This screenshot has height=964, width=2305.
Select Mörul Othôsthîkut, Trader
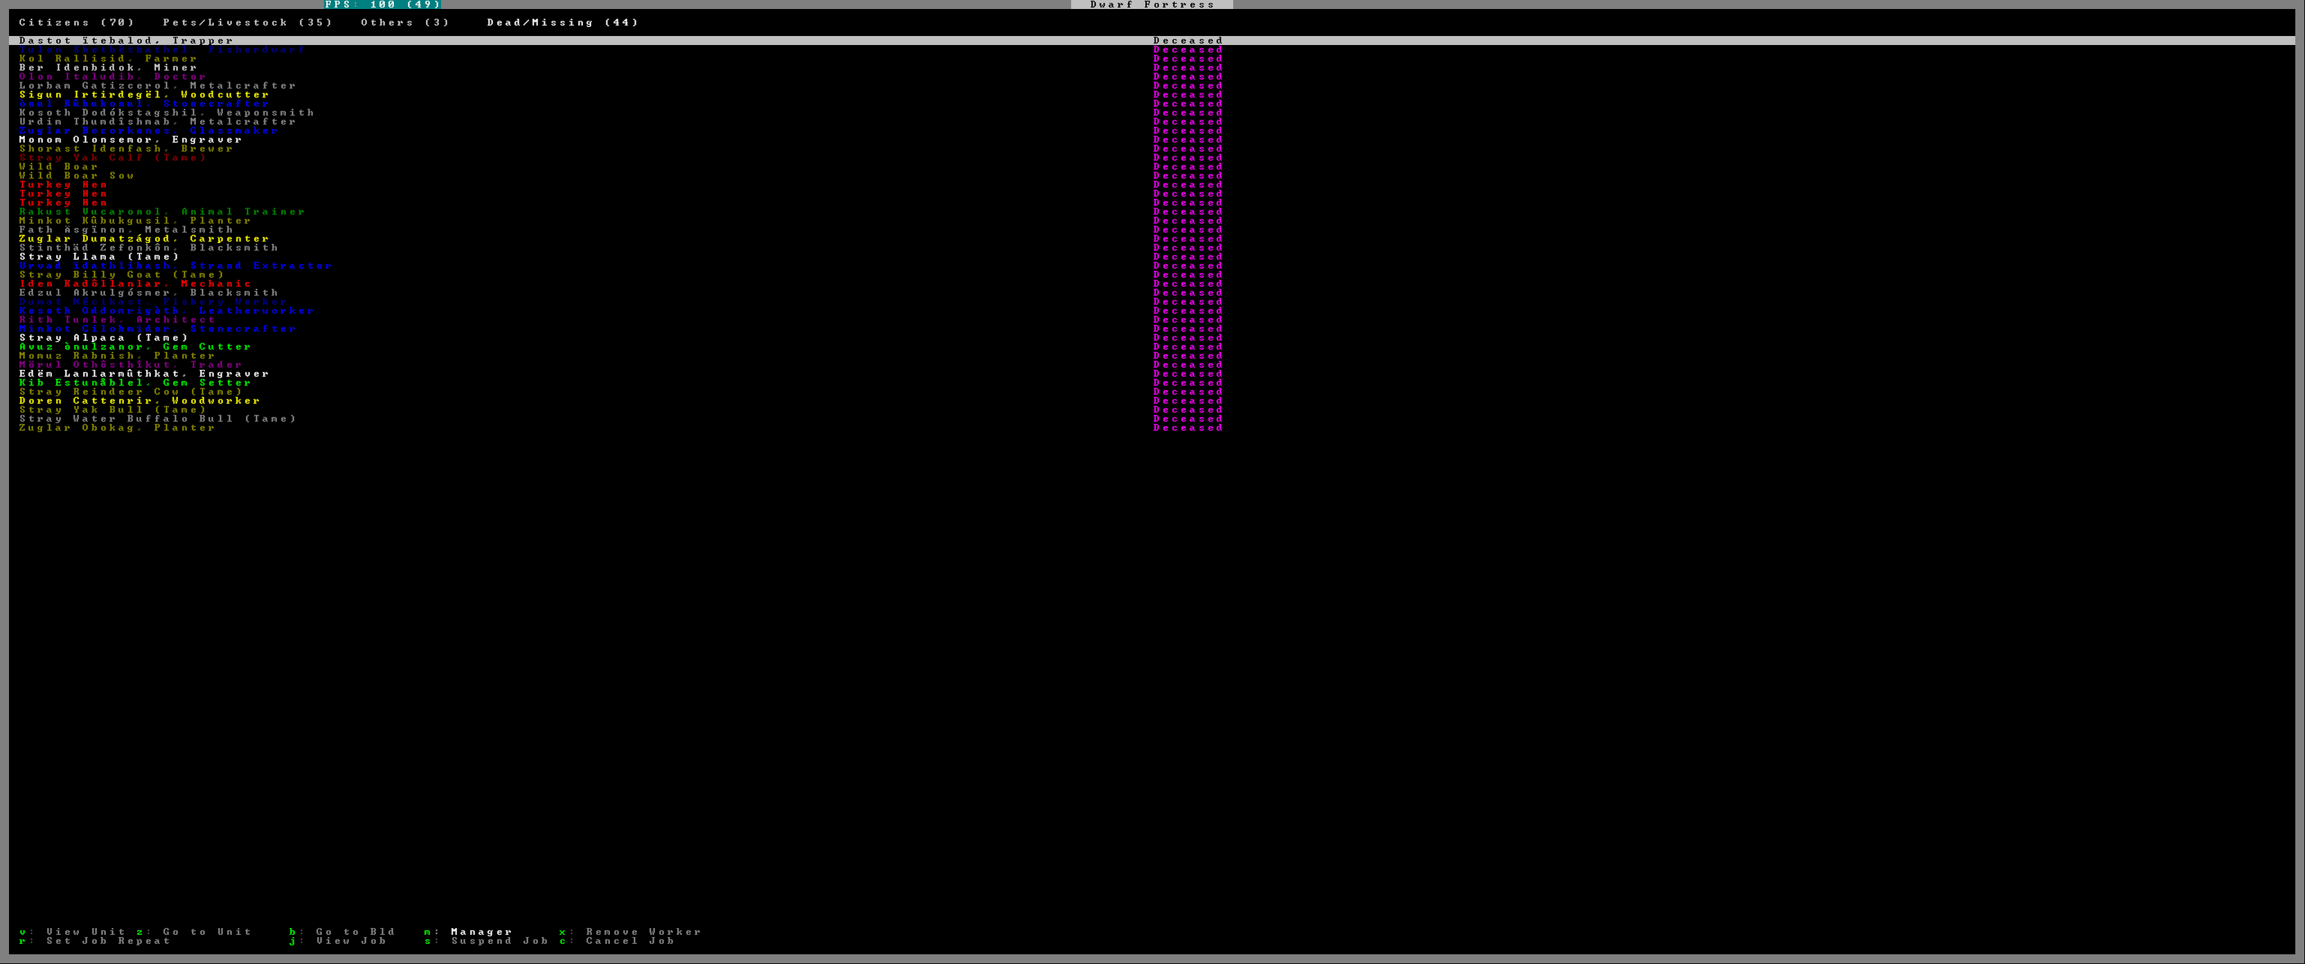tap(131, 364)
